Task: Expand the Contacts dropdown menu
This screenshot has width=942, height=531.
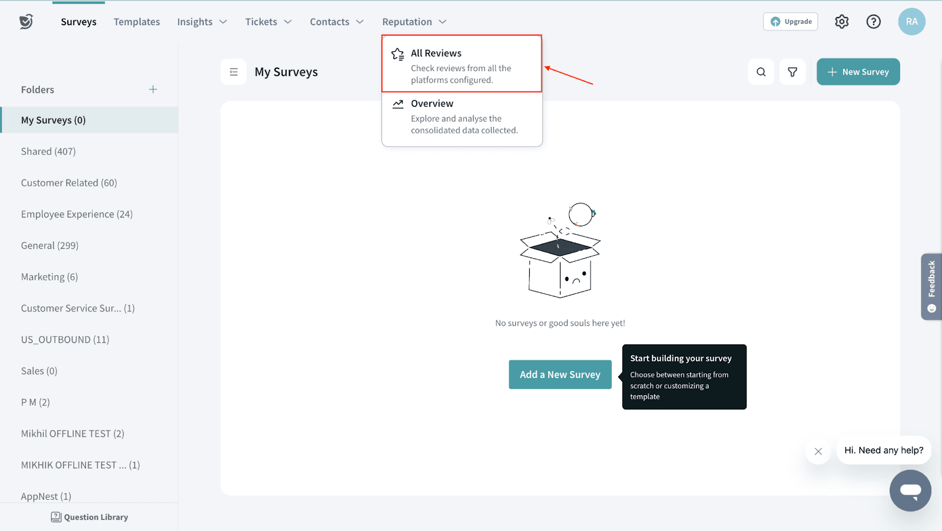Action: tap(336, 22)
